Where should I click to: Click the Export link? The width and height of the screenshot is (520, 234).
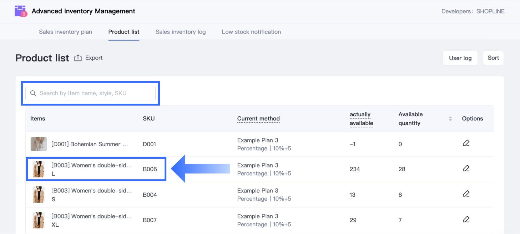pos(94,58)
